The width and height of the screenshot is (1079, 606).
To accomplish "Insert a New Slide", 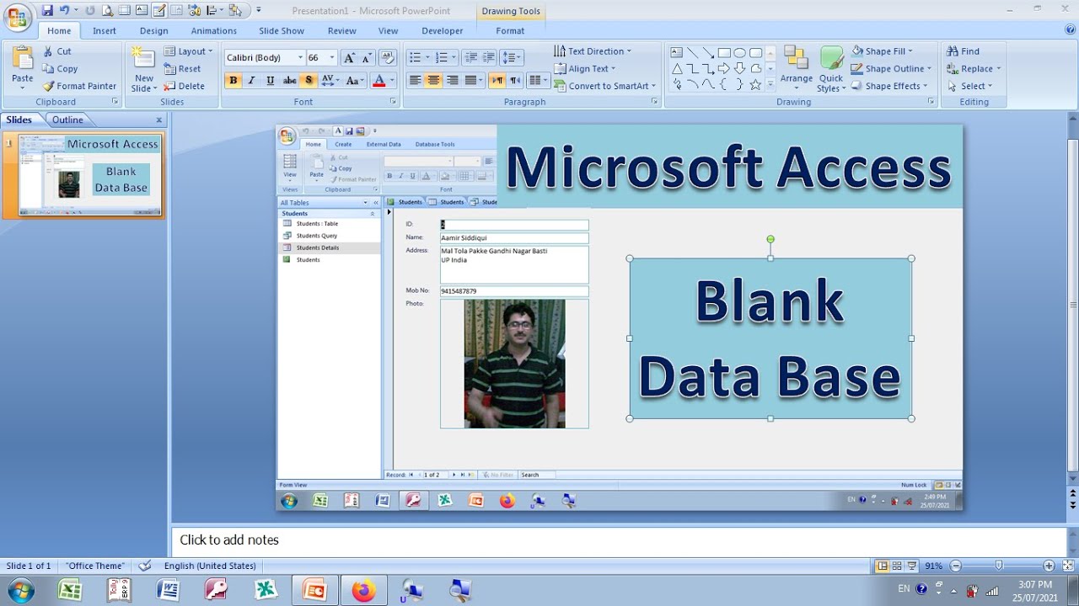I will coord(144,69).
